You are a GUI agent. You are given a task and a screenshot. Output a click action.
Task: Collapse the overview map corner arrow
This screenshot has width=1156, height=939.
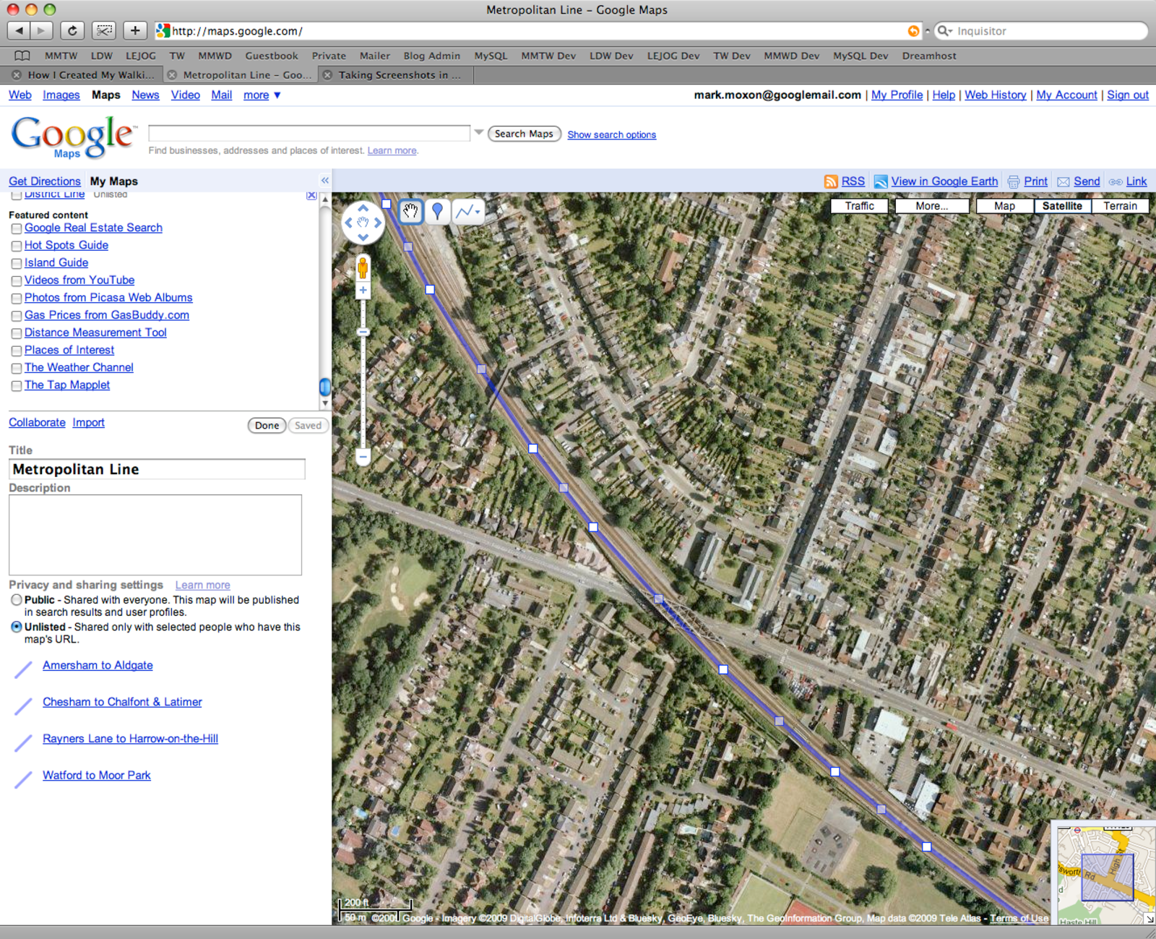1149,919
